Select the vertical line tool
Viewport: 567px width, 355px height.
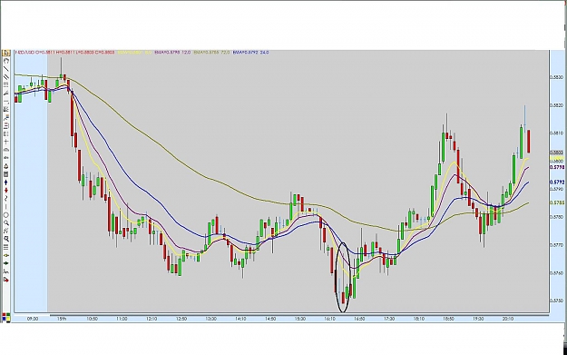[5, 207]
